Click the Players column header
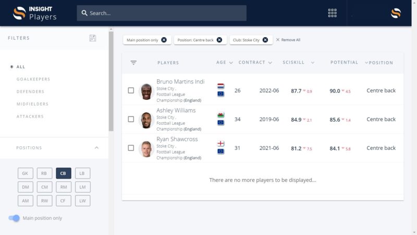This screenshot has width=417, height=235. pyautogui.click(x=168, y=63)
